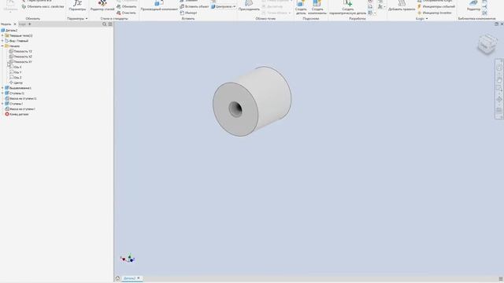Viewport: 504px width, 283px height.
Task: Click Обновить next to Редактор стилей
Action: pos(126,7)
